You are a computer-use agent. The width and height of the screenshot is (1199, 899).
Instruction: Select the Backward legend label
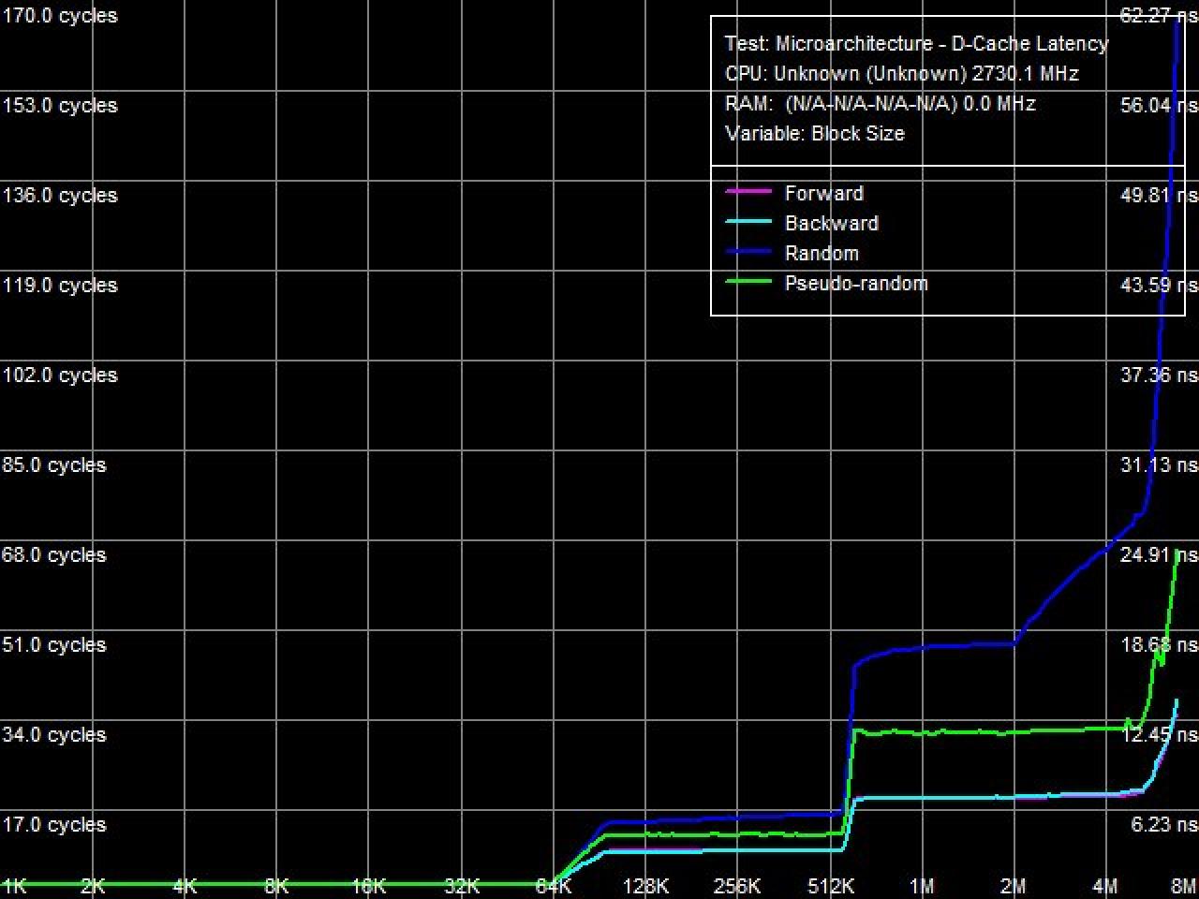831,223
